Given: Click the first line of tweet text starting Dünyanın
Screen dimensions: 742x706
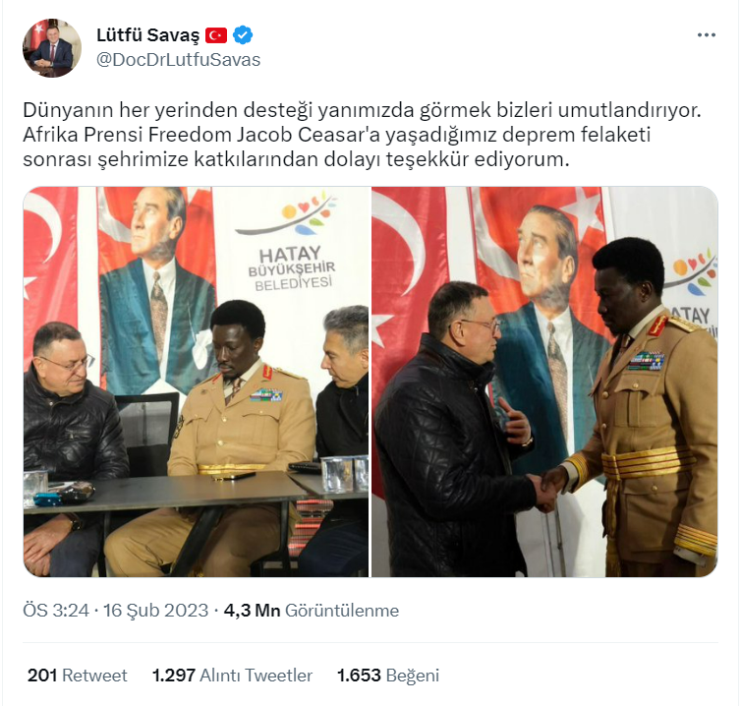Looking at the screenshot, I should pos(362,110).
